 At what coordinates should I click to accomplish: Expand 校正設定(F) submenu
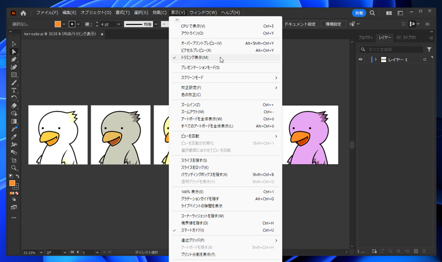click(x=226, y=88)
